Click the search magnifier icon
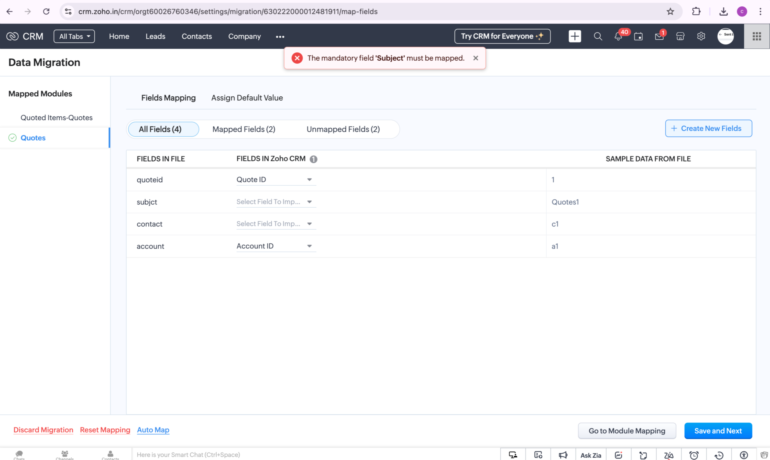The image size is (770, 460). (598, 37)
